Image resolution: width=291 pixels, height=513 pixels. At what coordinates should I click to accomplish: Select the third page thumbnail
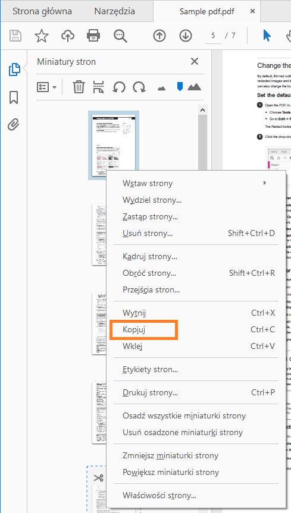pos(99,323)
